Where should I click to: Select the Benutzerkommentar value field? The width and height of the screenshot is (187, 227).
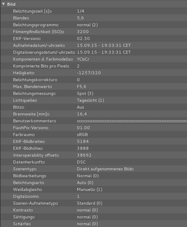(x=131, y=121)
